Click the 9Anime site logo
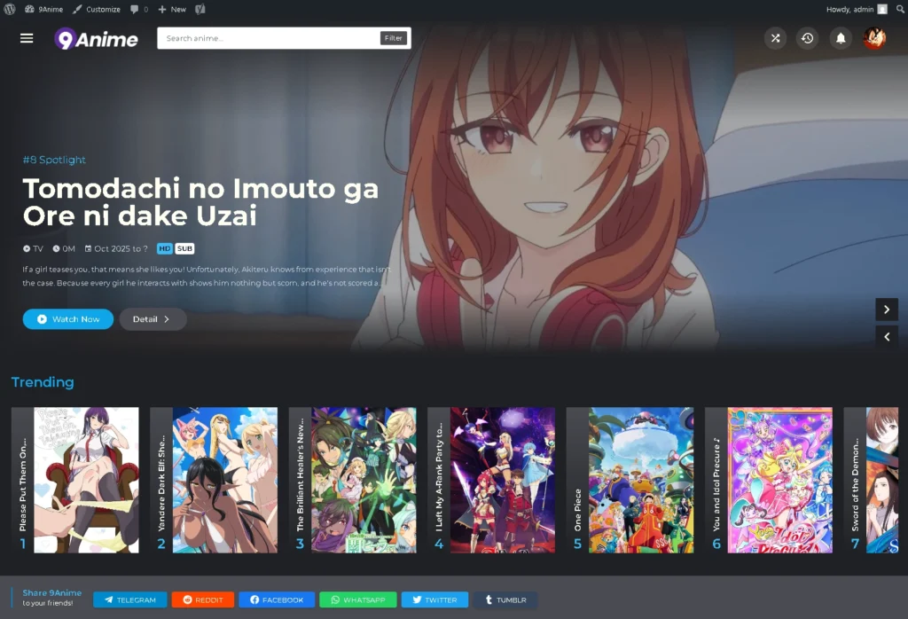 [96, 38]
